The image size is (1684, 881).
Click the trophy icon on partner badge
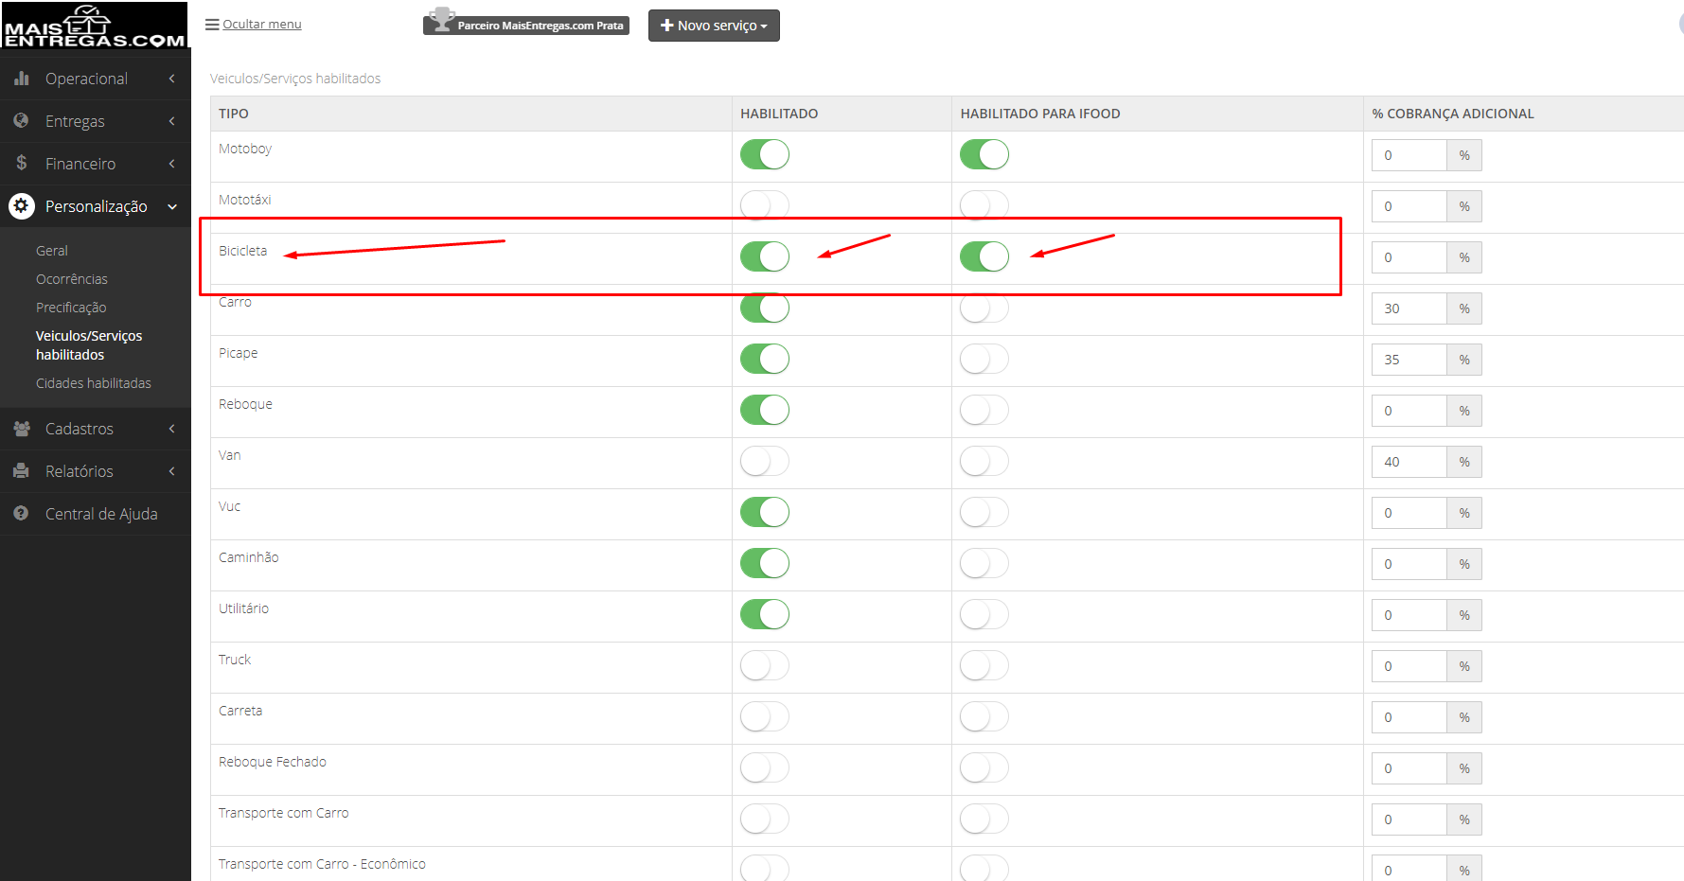coord(441,20)
